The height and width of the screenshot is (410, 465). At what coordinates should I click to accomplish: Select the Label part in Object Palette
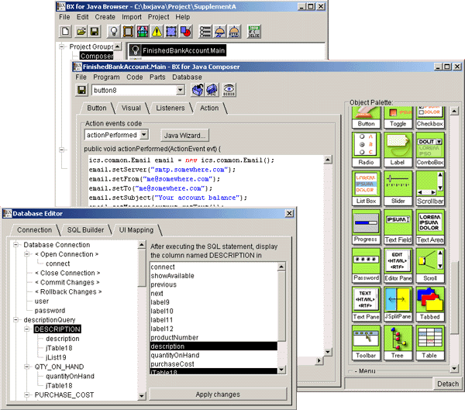pos(398,150)
